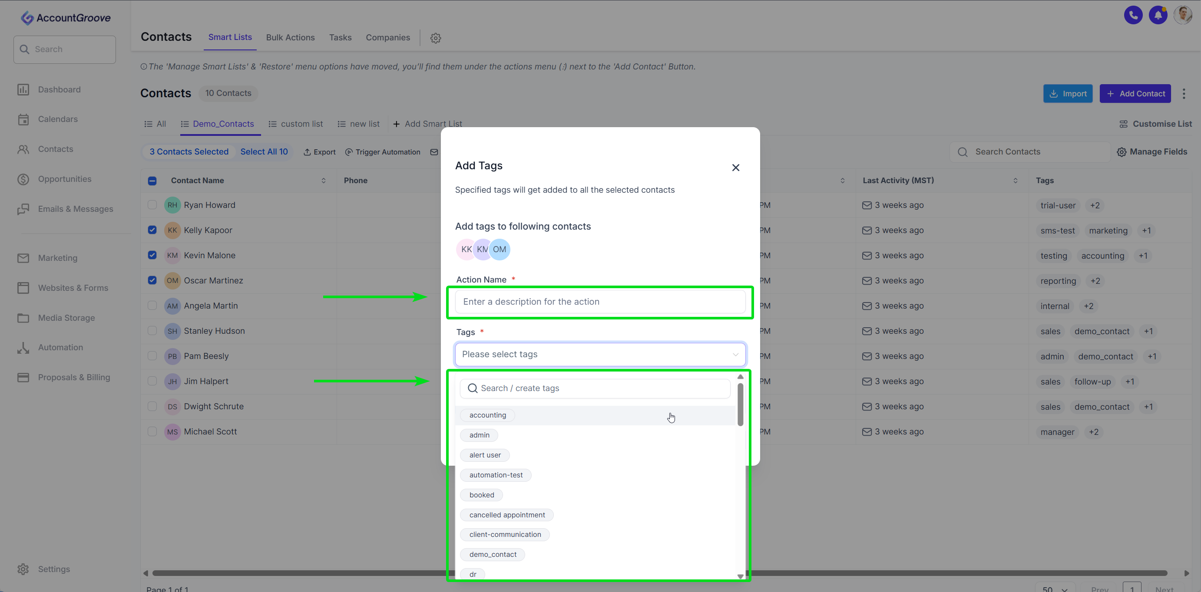Open the Dashboard sidebar icon
This screenshot has height=592, width=1201.
pos(23,89)
